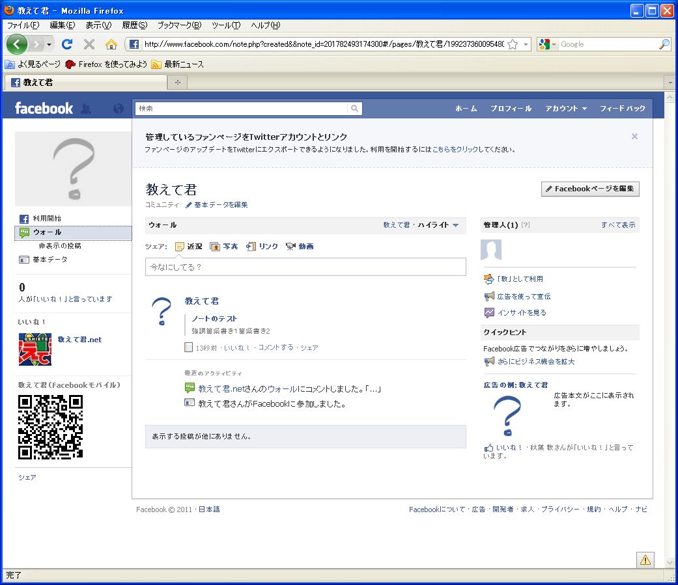Open the Firefox を使ってみよう bookmark
Viewport: 678px width, 585px height.
106,64
